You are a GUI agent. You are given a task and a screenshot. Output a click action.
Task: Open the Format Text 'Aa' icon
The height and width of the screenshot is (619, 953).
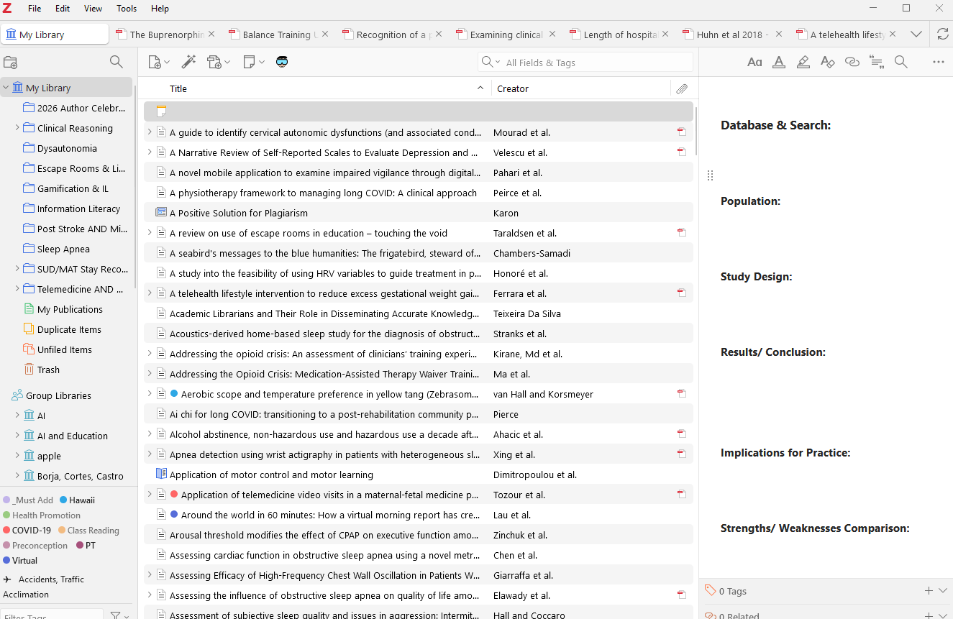pyautogui.click(x=754, y=62)
